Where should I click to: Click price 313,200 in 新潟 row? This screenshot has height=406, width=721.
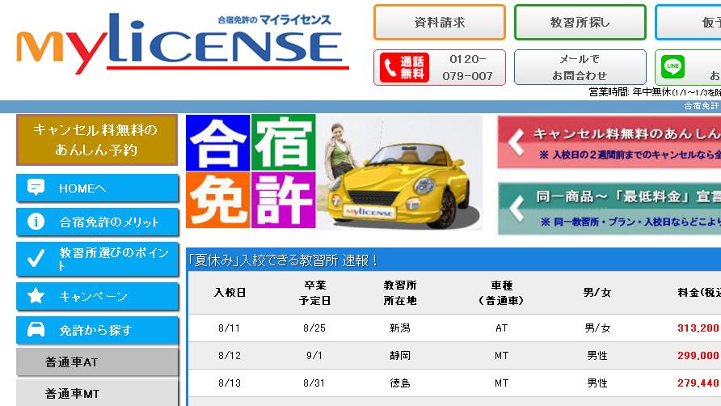698,328
